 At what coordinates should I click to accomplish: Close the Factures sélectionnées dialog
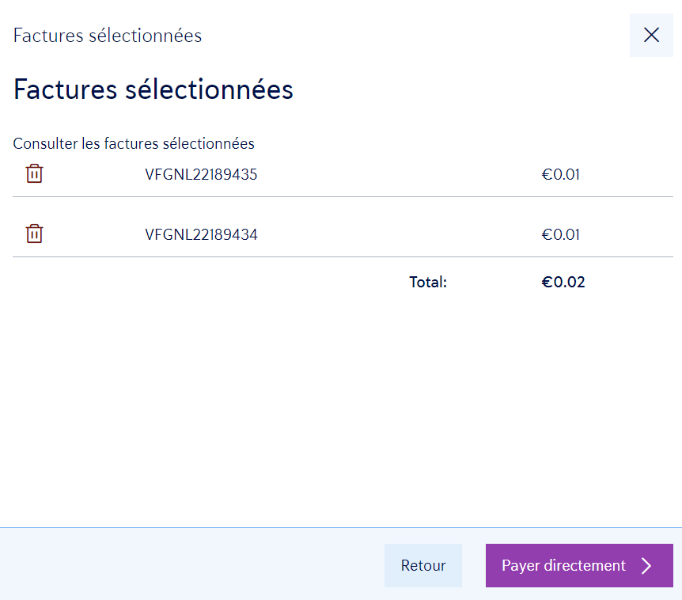pos(651,35)
